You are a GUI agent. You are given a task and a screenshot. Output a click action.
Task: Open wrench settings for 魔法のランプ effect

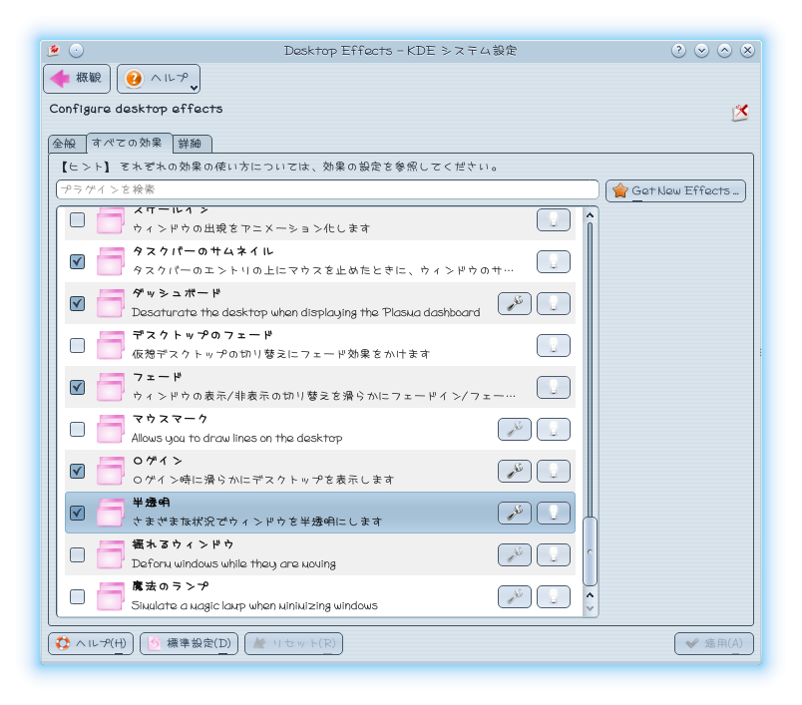point(514,596)
